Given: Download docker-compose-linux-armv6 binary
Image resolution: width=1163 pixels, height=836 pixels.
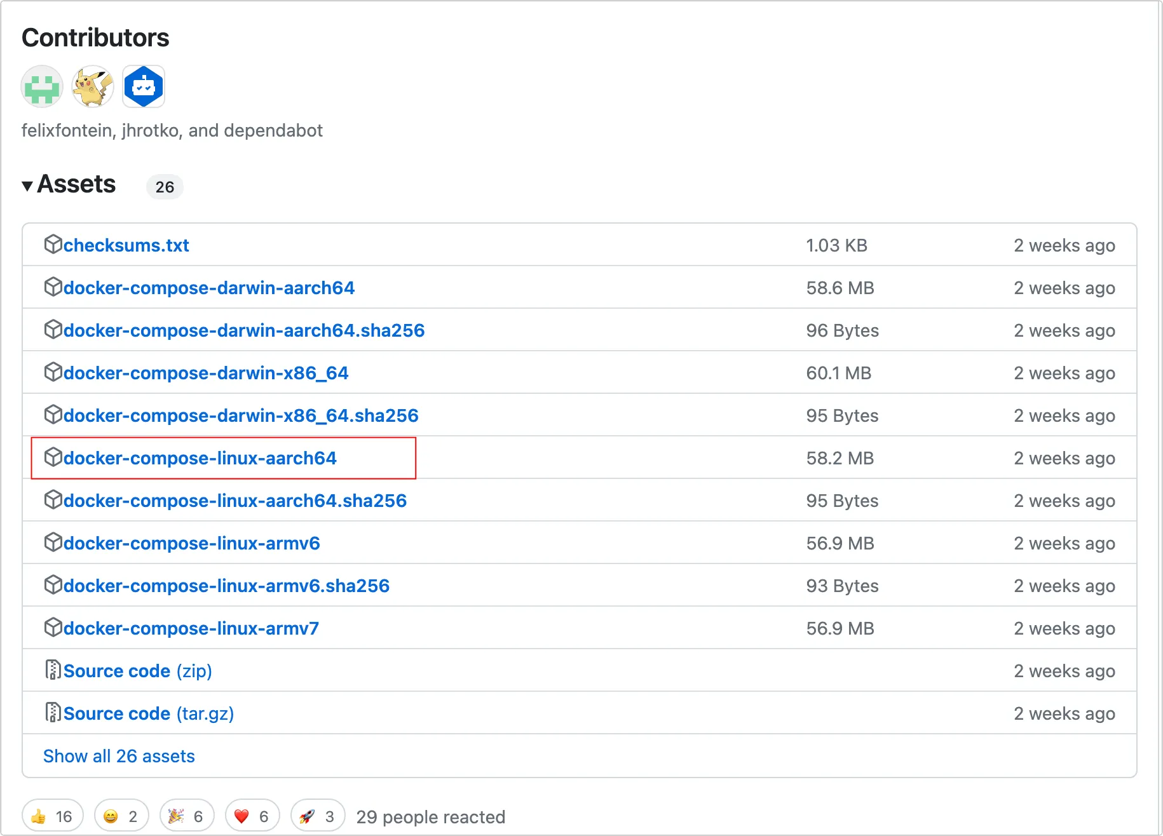Looking at the screenshot, I should pyautogui.click(x=192, y=543).
